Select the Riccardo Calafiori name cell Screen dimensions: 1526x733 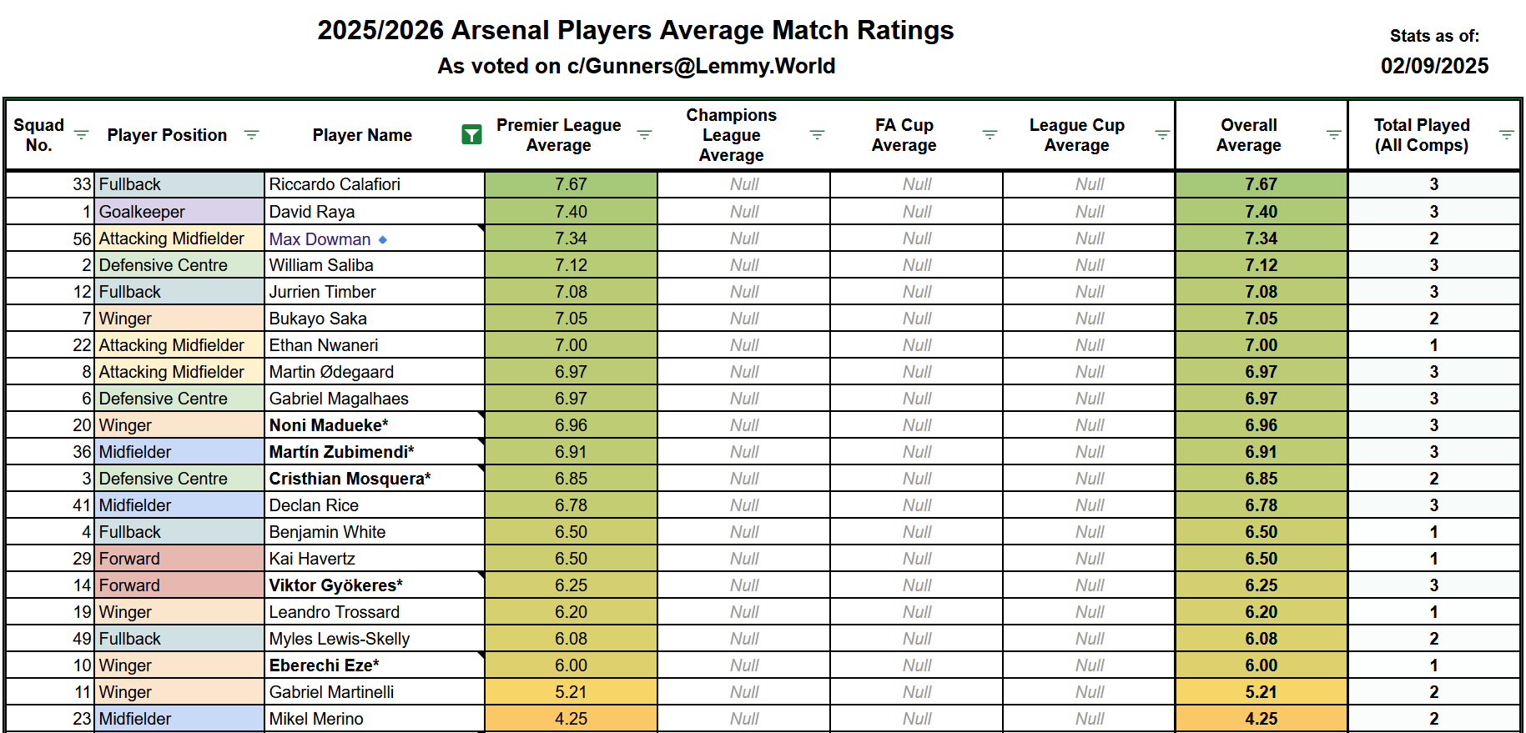(x=374, y=184)
